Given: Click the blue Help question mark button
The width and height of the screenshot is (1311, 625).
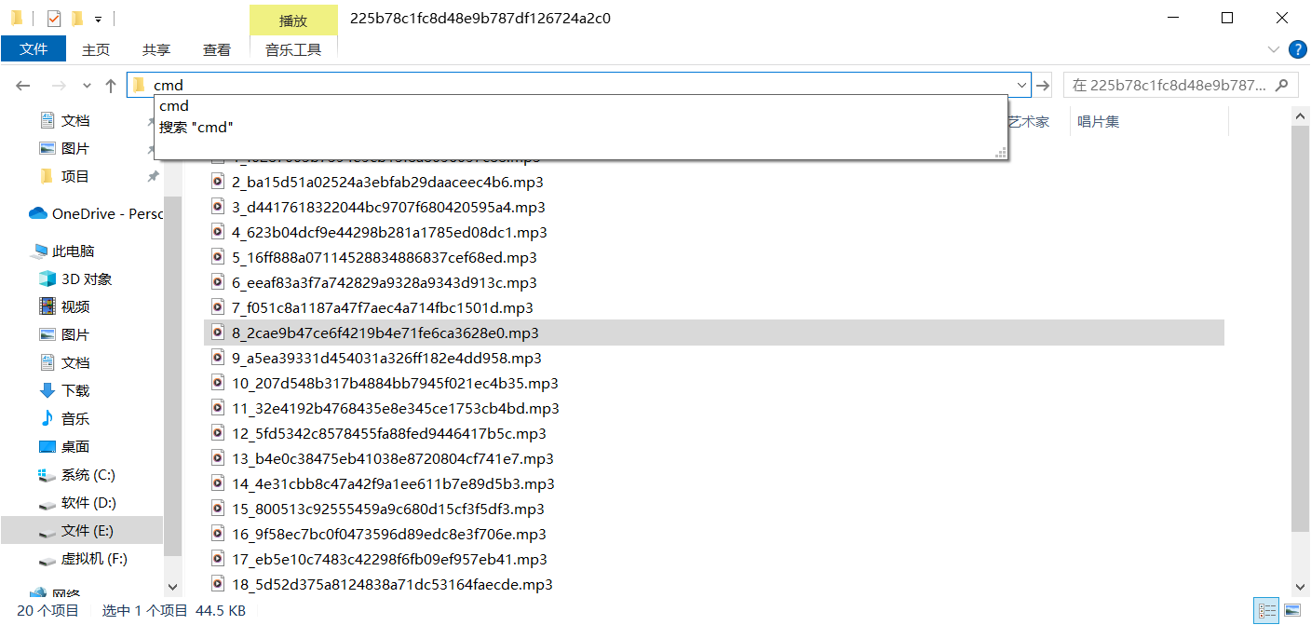Looking at the screenshot, I should tap(1297, 49).
